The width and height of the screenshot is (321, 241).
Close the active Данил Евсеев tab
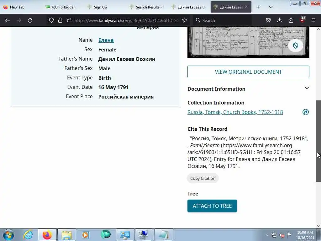click(x=246, y=7)
